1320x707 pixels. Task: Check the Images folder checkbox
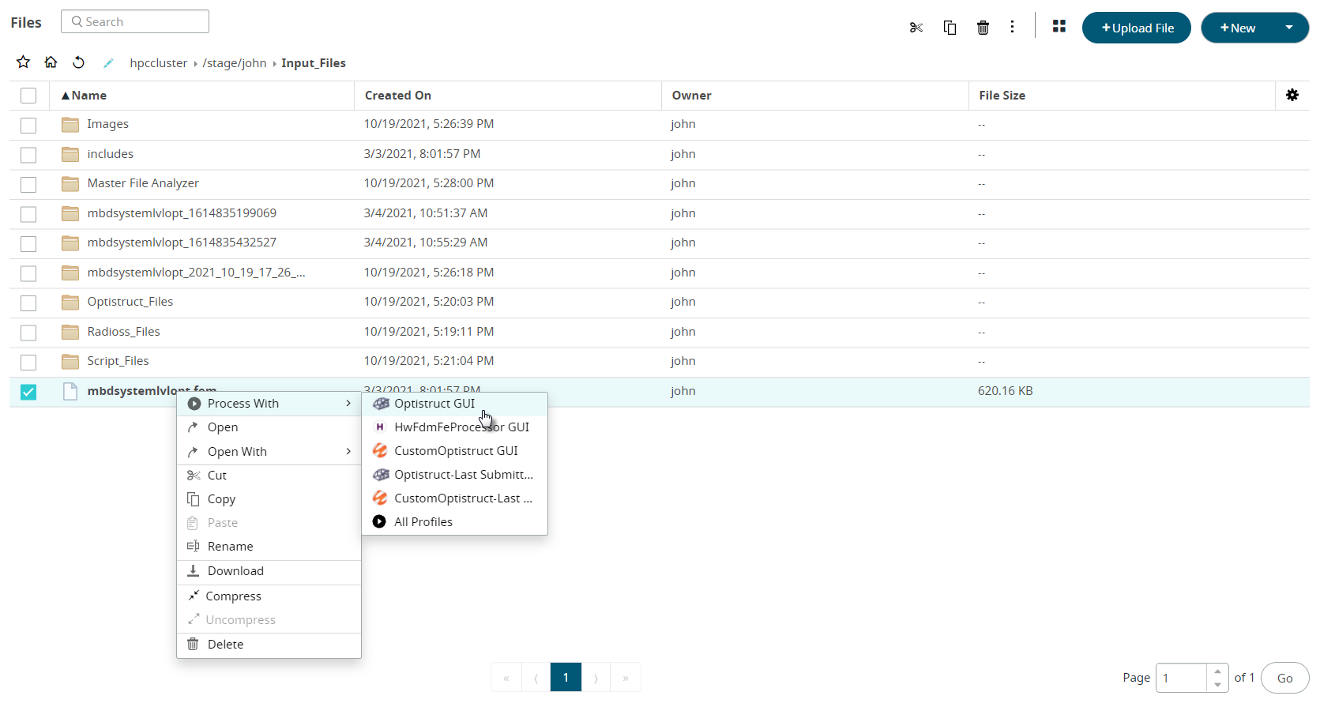coord(28,125)
